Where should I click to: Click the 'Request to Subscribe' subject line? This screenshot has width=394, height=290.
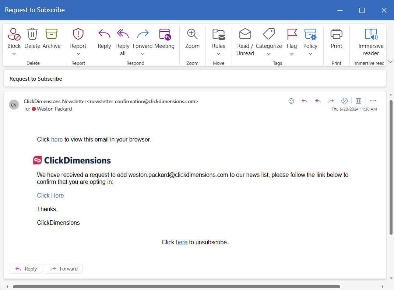coord(36,79)
